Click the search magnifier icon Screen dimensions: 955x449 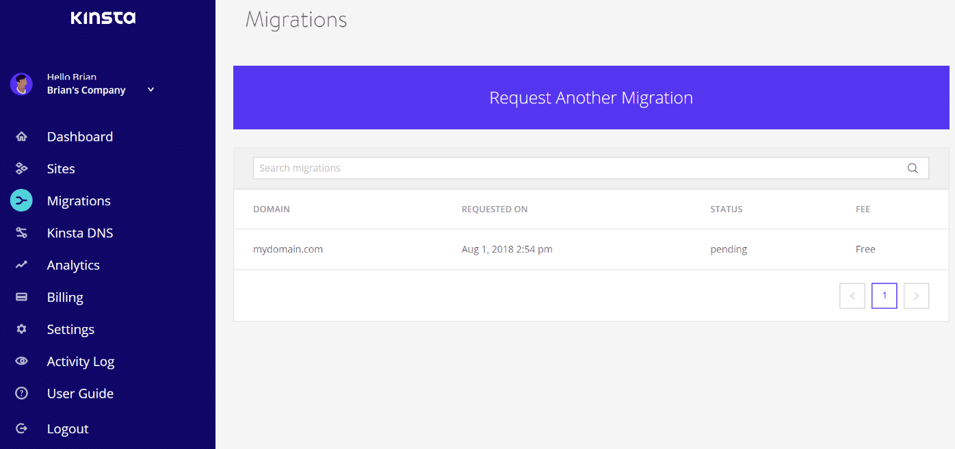click(913, 168)
